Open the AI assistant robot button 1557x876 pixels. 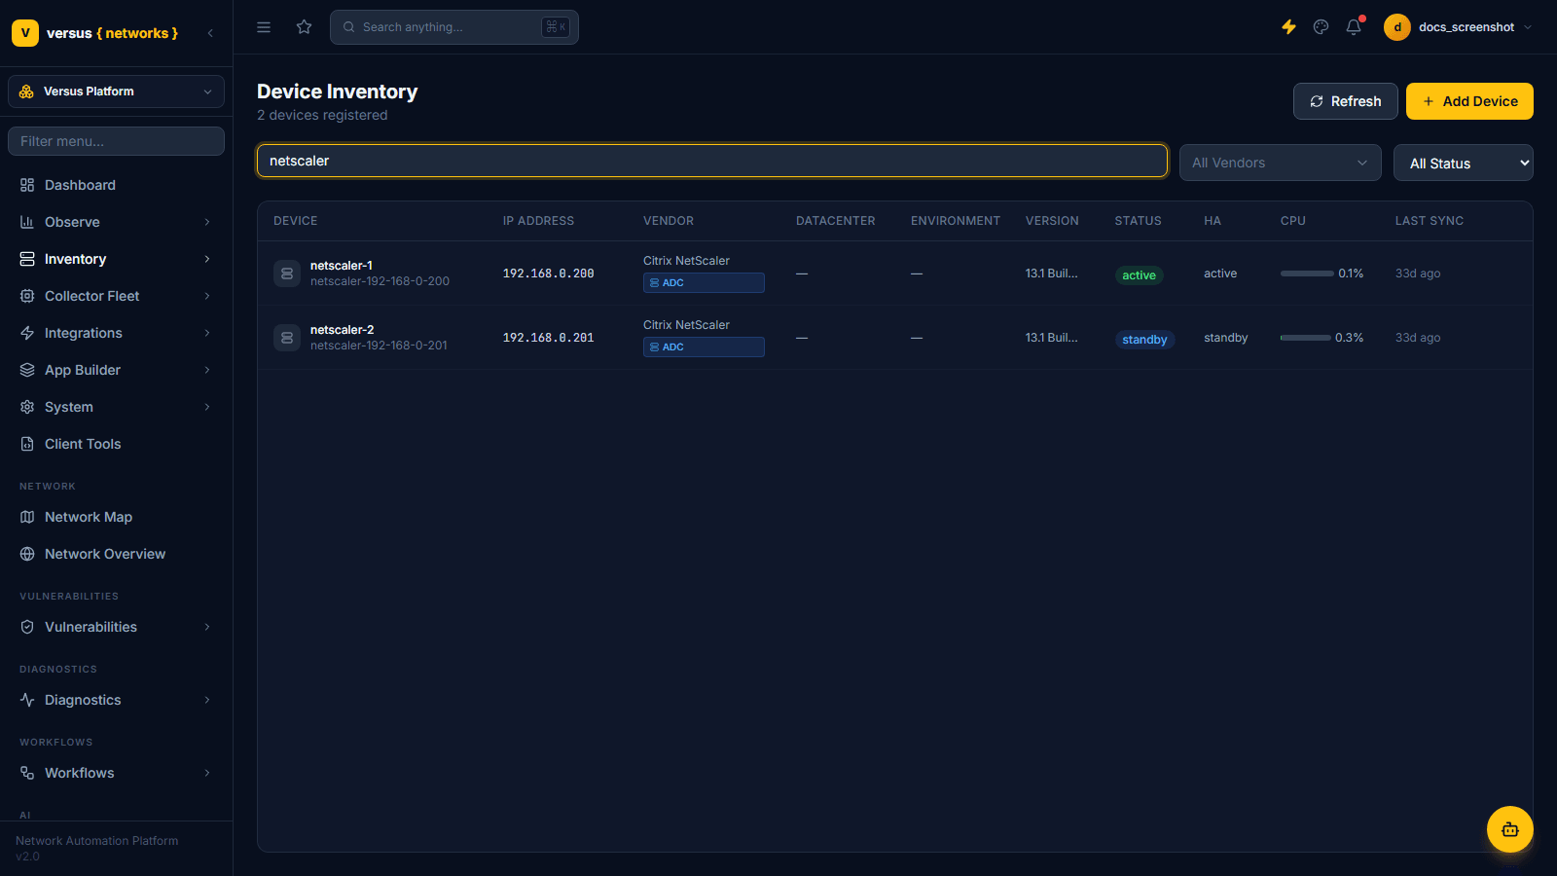pyautogui.click(x=1509, y=829)
